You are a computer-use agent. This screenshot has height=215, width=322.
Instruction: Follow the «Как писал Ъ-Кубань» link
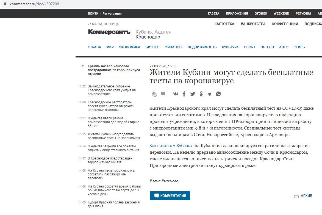click(x=171, y=145)
